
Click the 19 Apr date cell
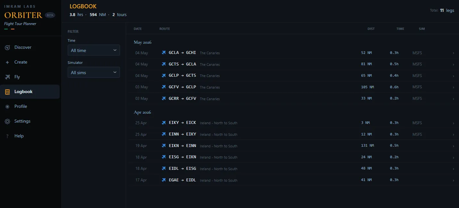click(x=141, y=146)
